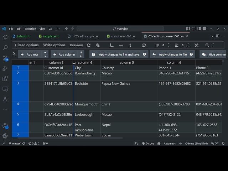Open the Run and Debug view
The image size is (228, 171).
pyautogui.click(x=5, y=68)
